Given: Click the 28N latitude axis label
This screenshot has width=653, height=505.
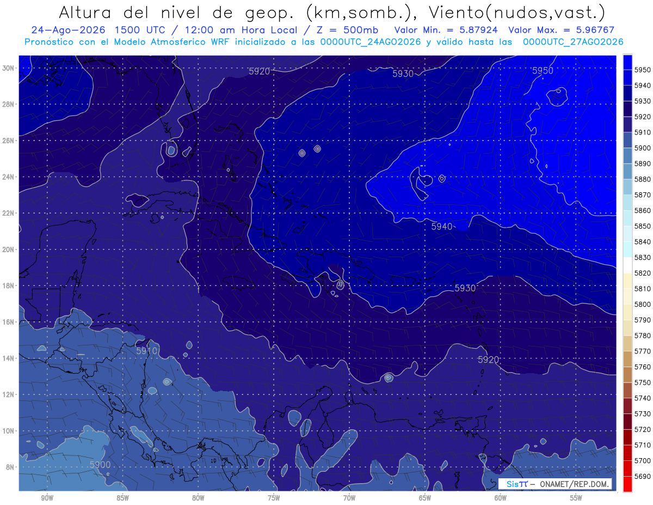Looking at the screenshot, I should click(8, 104).
